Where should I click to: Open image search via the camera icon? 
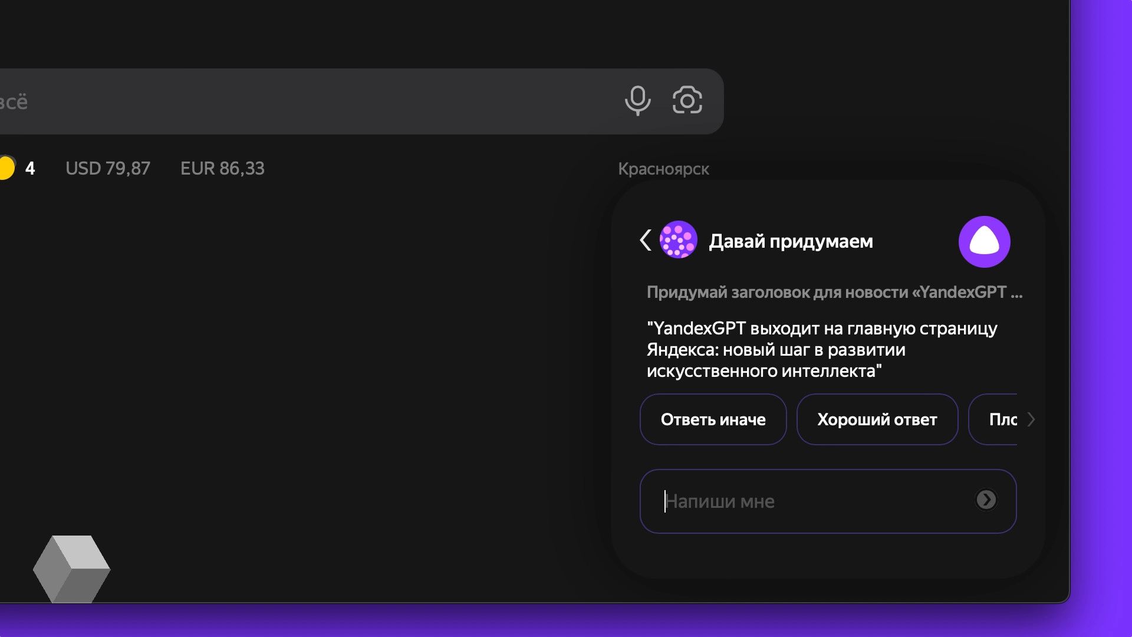click(x=687, y=101)
